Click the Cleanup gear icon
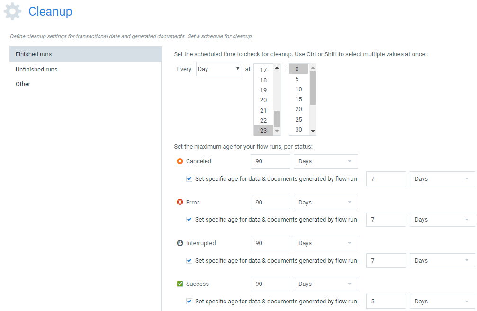 point(12,11)
